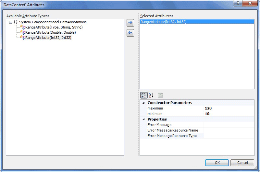Viewport: 260px width, 172px height.
Task: Click the Constructor Parameters category header
Action: point(170,103)
